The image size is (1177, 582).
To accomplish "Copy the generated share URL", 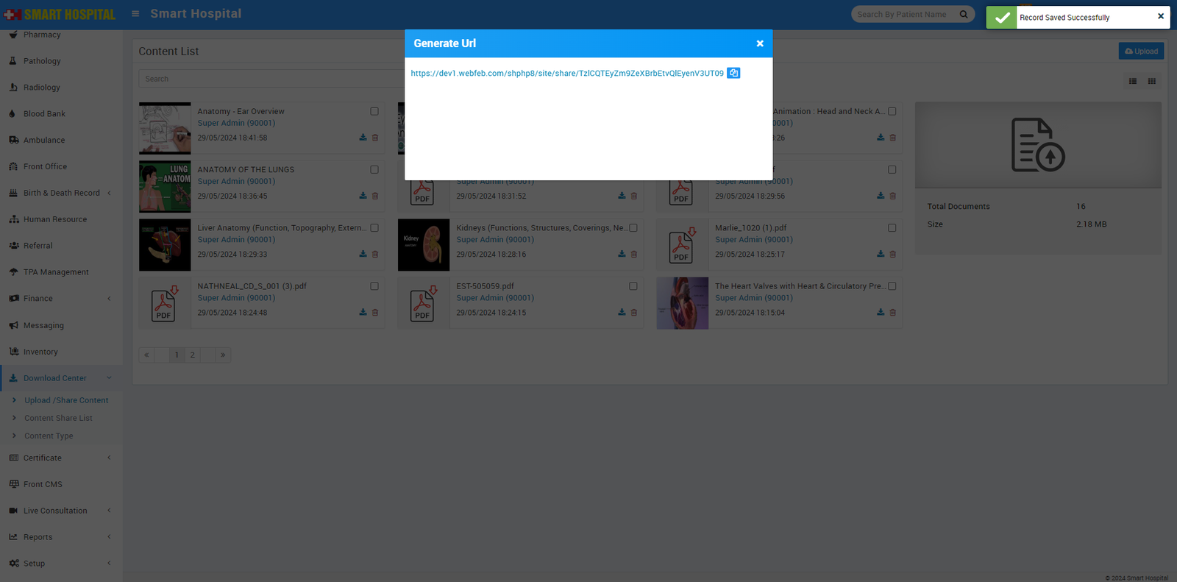I will coord(733,73).
